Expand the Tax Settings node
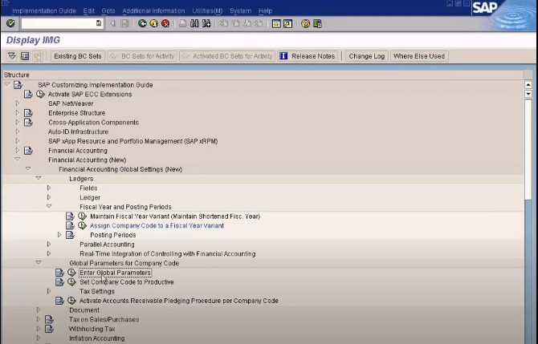Image resolution: width=538 pixels, height=344 pixels. 49,291
